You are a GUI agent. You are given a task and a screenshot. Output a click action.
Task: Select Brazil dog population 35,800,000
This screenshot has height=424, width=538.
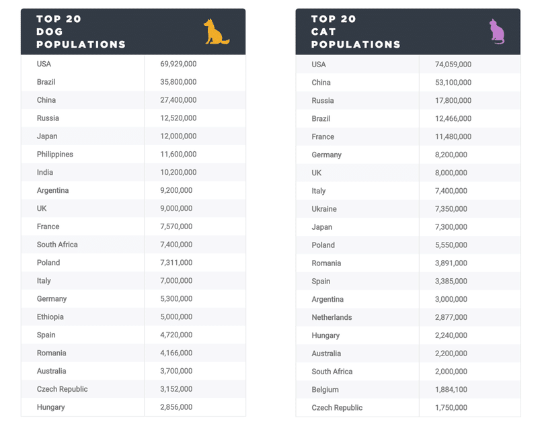pyautogui.click(x=178, y=82)
